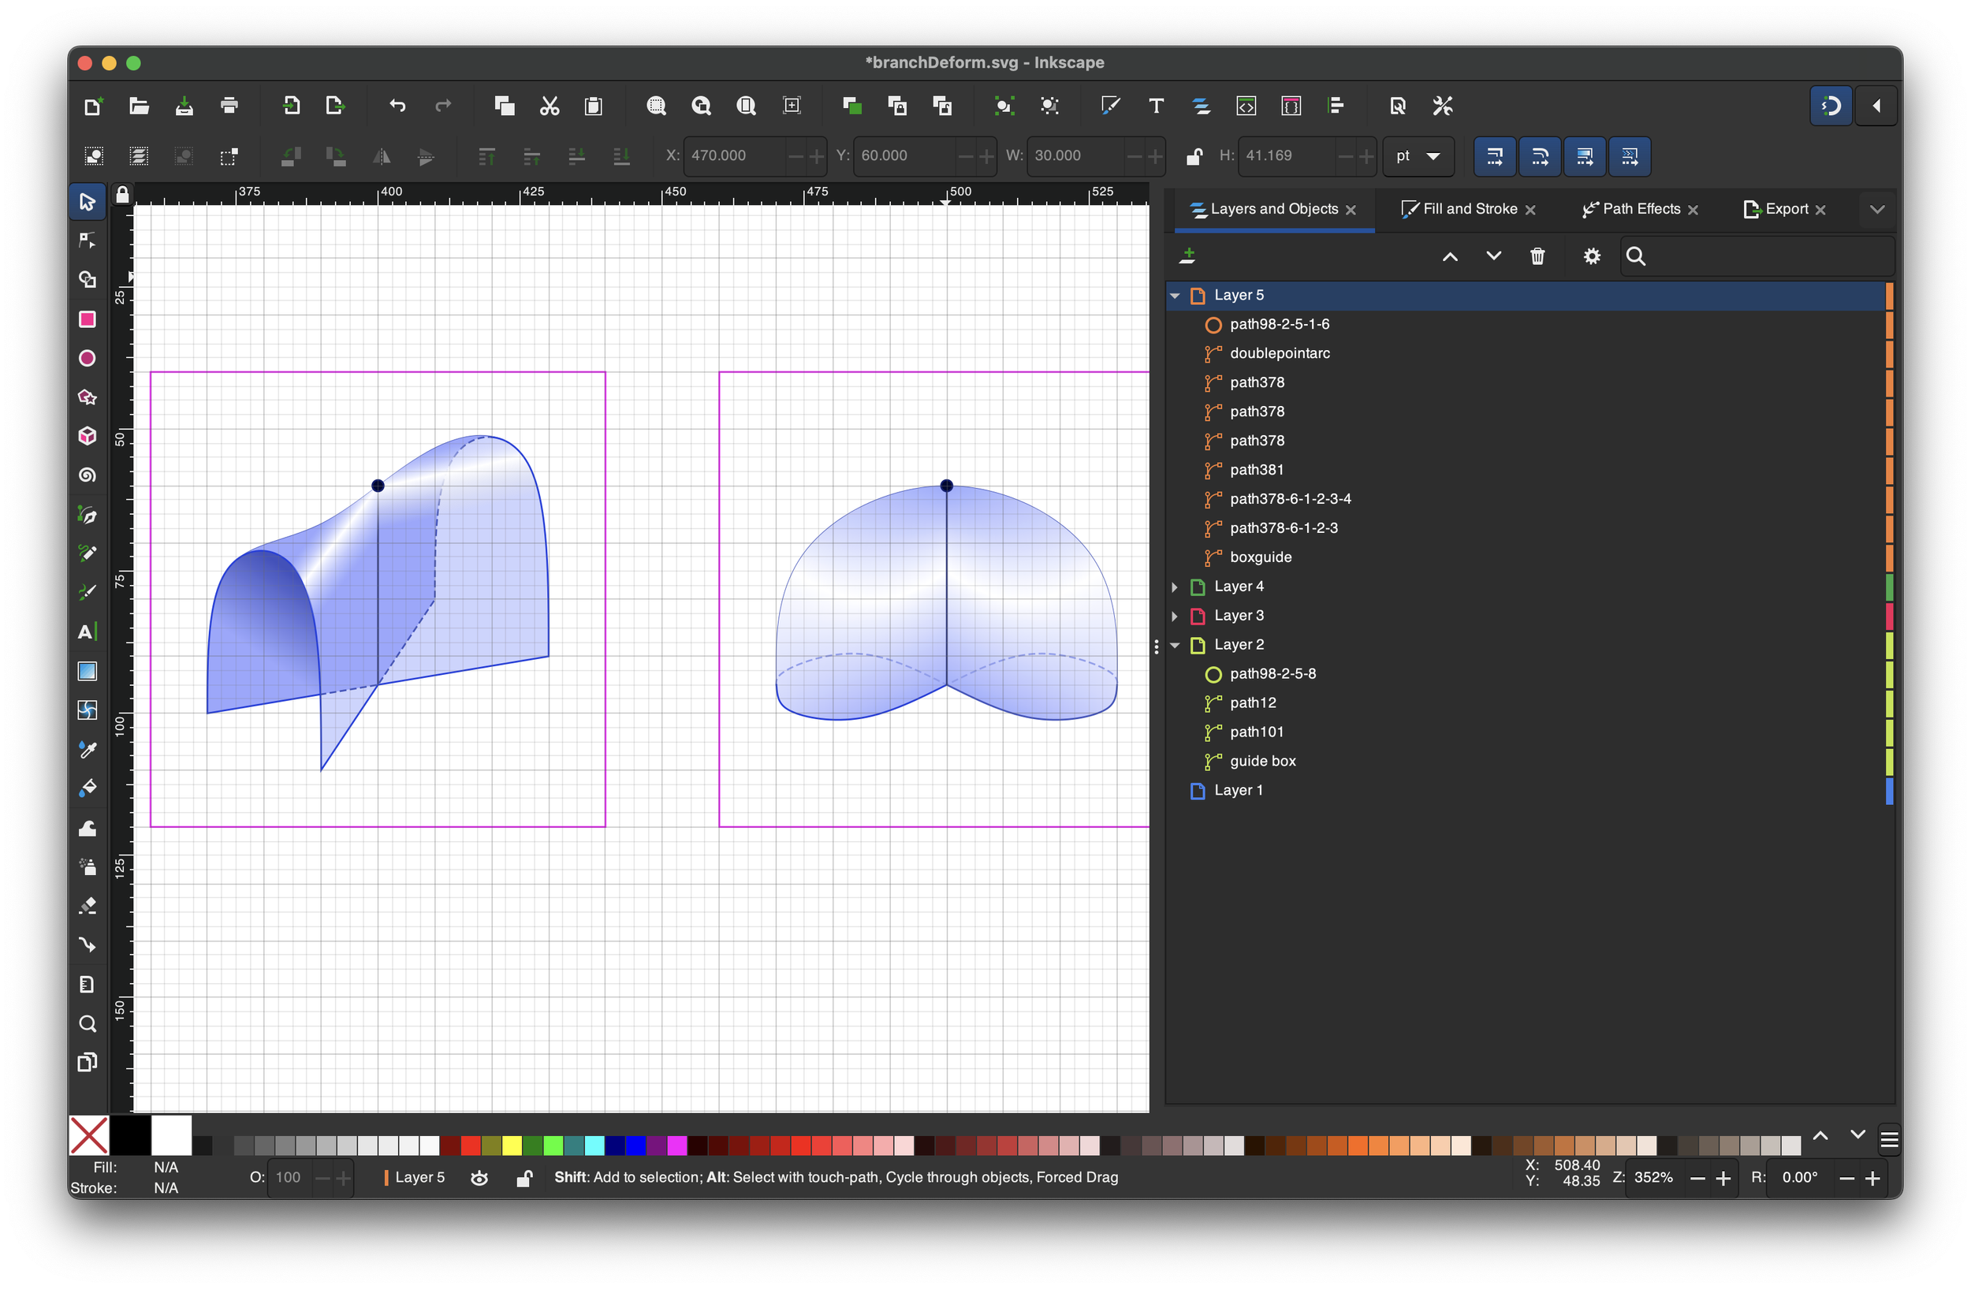Switch to Fill and Stroke tab
The image size is (1971, 1289).
tap(1469, 210)
